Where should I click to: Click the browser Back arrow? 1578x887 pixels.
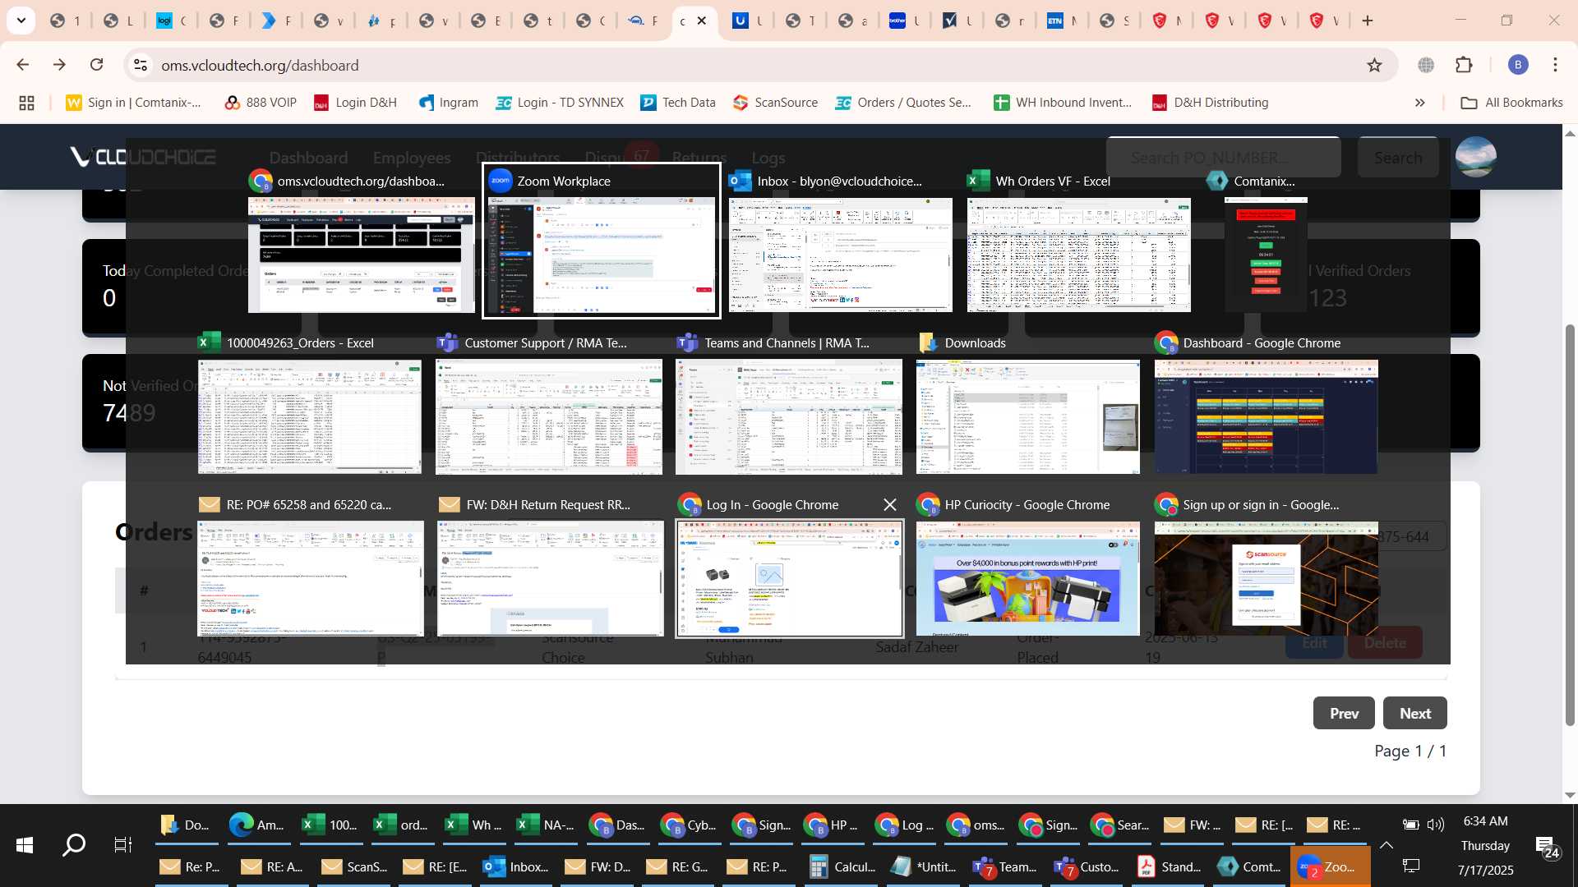(x=23, y=65)
